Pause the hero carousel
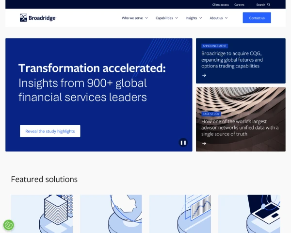The width and height of the screenshot is (291, 233). pyautogui.click(x=183, y=143)
